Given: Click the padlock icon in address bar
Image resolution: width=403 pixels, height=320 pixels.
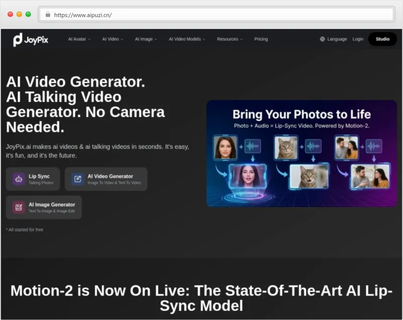Looking at the screenshot, I should tap(48, 15).
